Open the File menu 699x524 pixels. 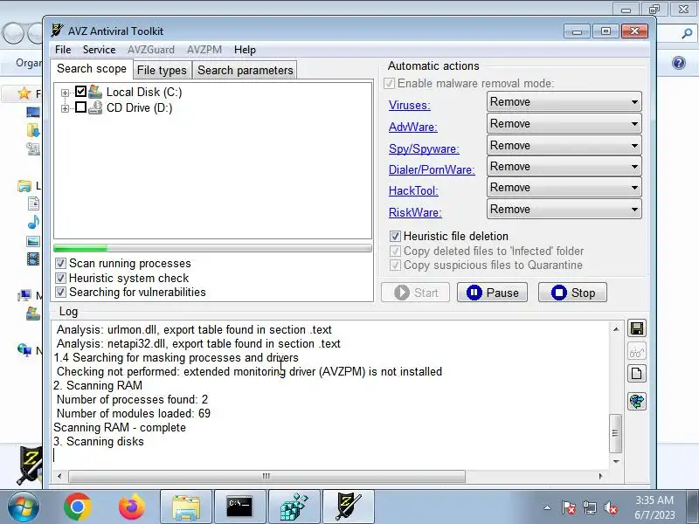click(63, 50)
